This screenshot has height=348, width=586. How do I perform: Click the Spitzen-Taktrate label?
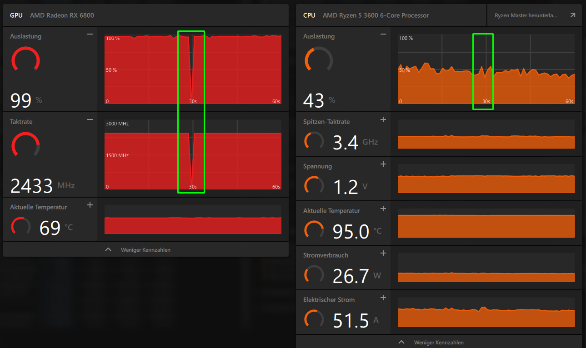tap(326, 122)
